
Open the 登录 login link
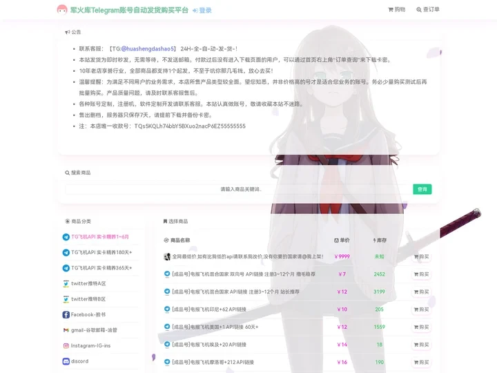pos(202,10)
